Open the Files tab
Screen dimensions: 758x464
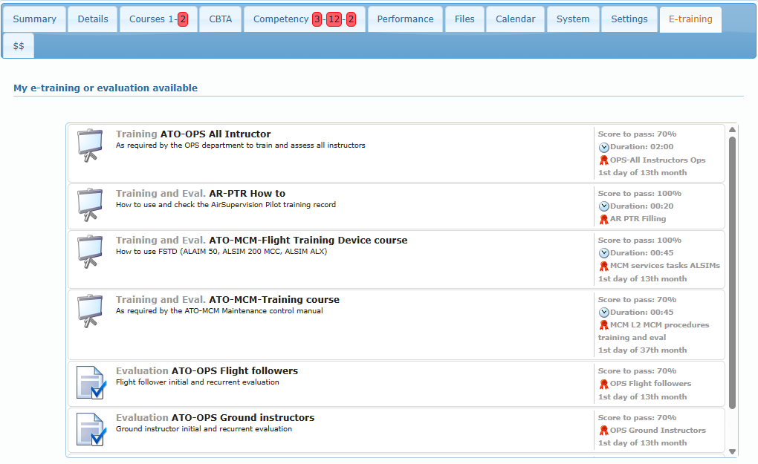[464, 19]
